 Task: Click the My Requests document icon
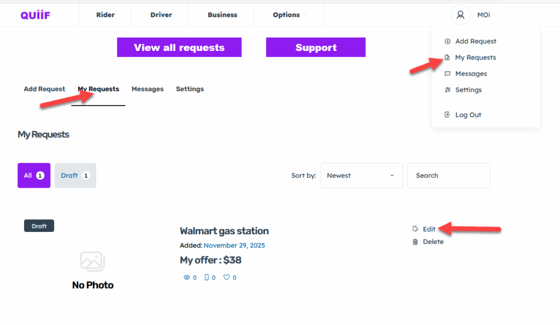[x=447, y=57]
